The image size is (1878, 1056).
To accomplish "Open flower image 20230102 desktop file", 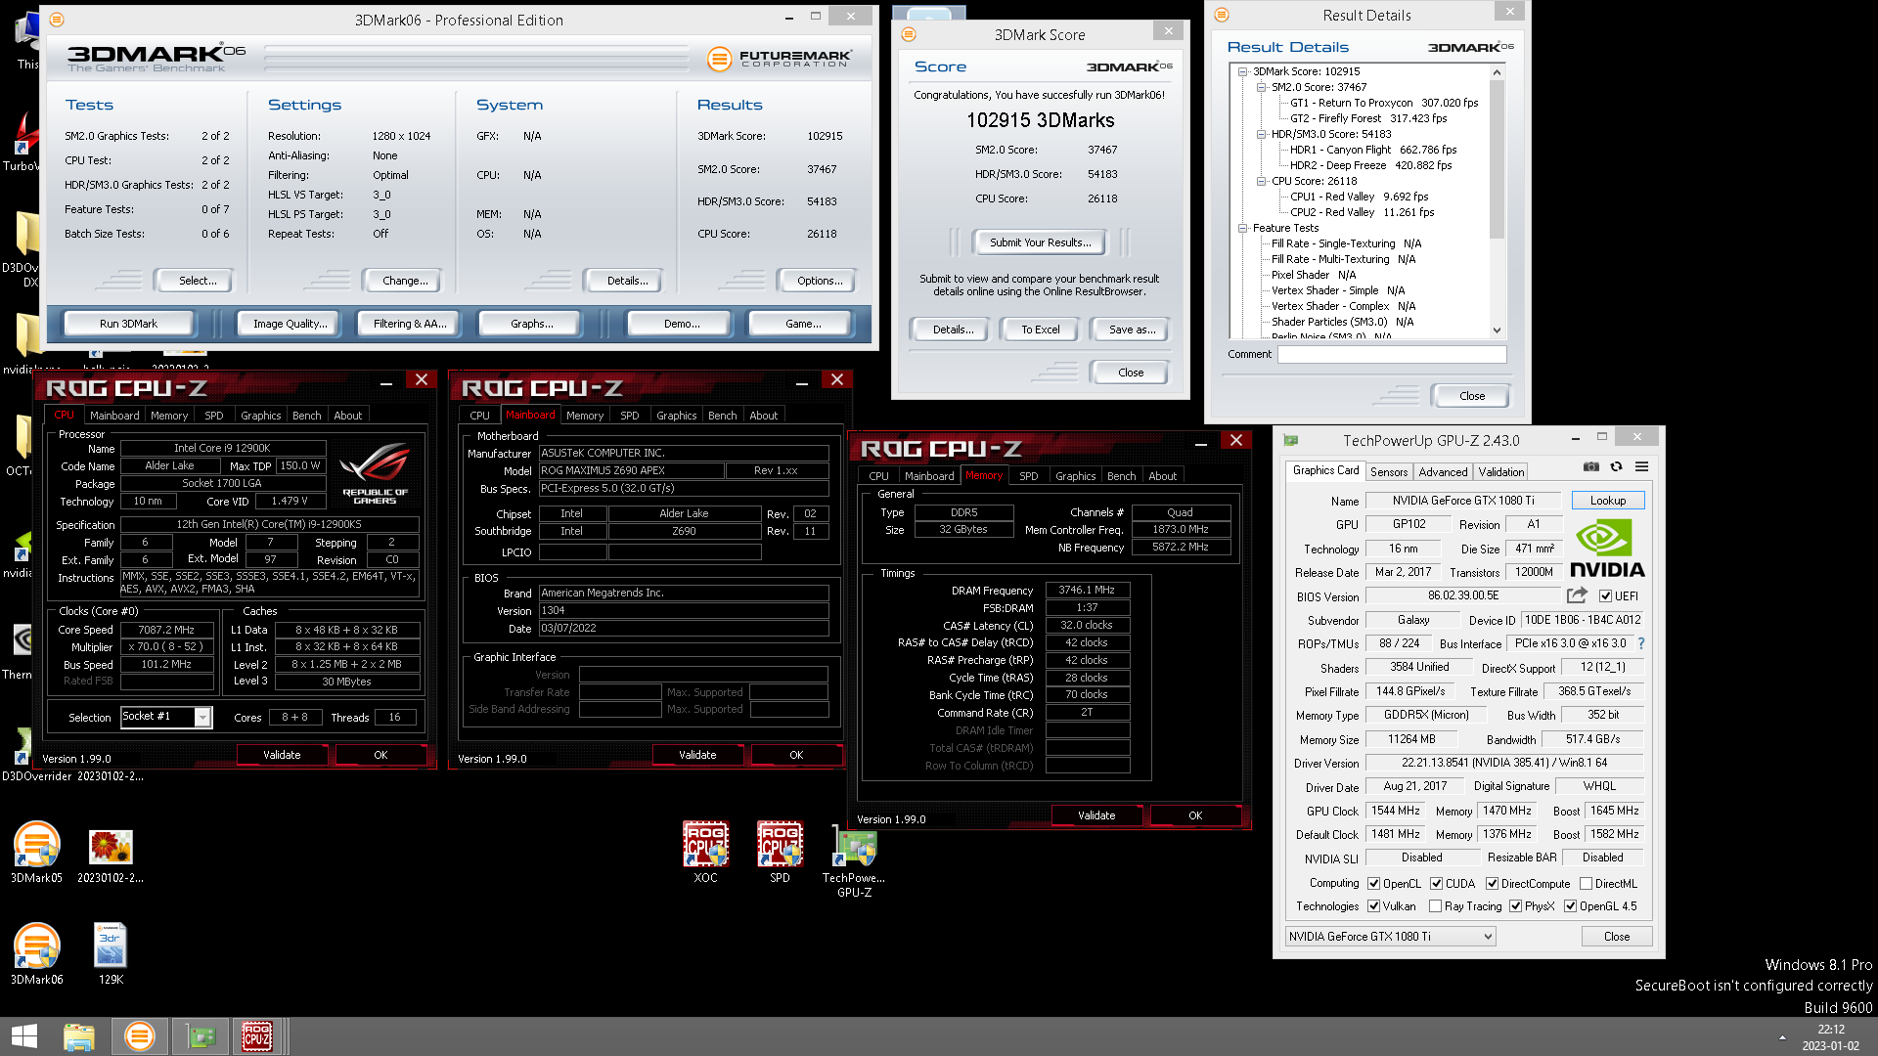I will tap(111, 847).
